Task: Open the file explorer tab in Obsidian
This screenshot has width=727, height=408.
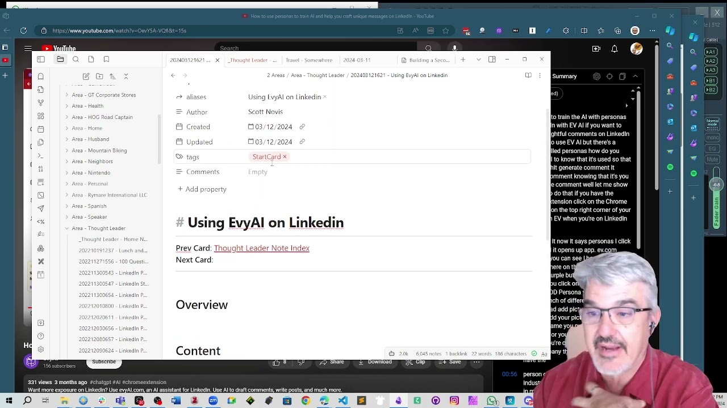Action: [x=60, y=59]
